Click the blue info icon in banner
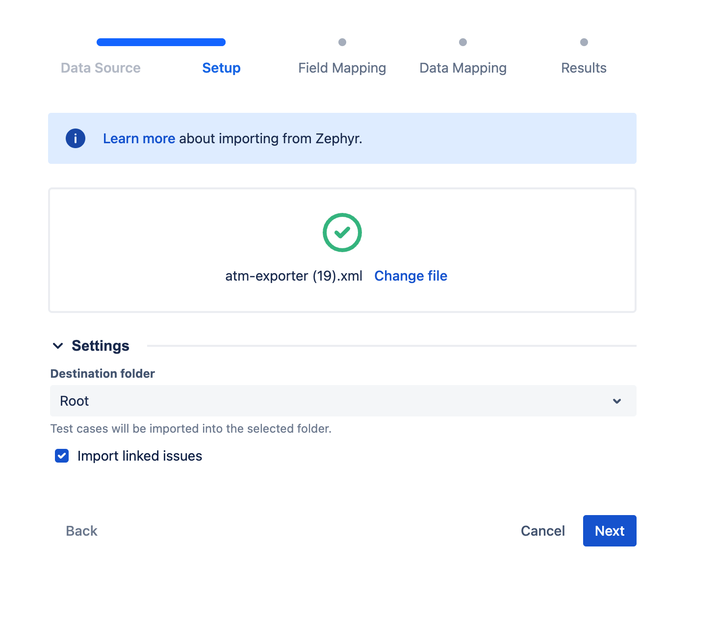Screen dimensions: 717x623 pos(76,138)
